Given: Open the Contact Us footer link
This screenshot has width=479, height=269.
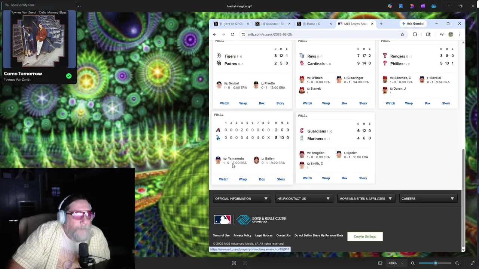Looking at the screenshot, I should click(283, 235).
